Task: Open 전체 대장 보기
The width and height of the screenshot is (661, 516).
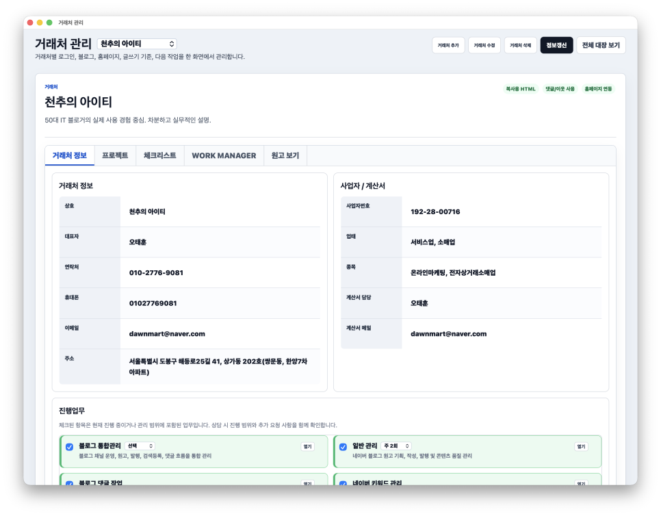Action: click(601, 45)
